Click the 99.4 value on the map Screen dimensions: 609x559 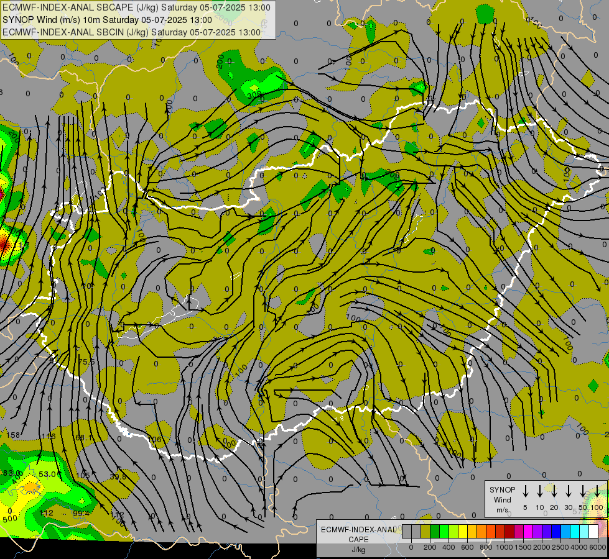point(81,513)
